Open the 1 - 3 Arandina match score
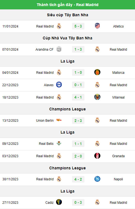This screenshot has width=135, height=209. pyautogui.click(x=78, y=50)
